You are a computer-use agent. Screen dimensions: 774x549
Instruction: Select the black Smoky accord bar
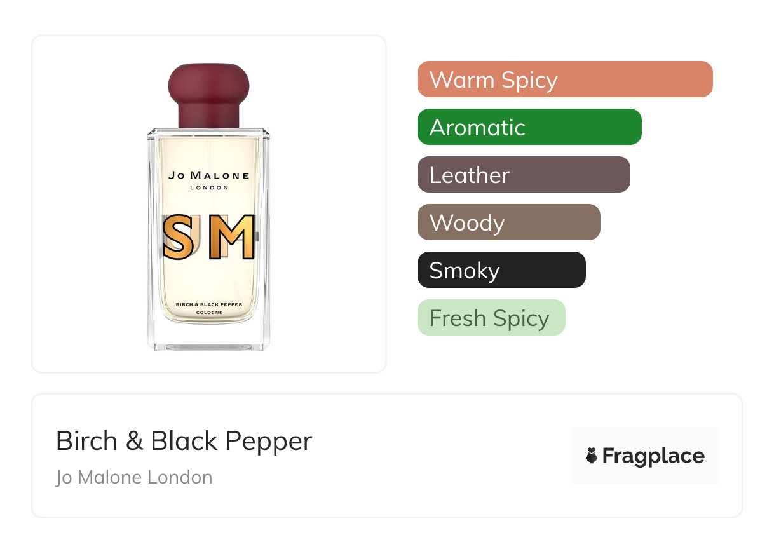coord(501,270)
